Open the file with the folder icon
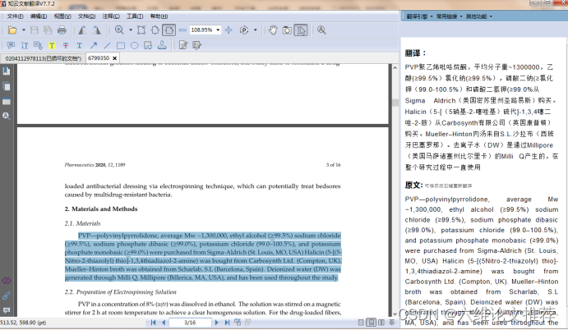 pyautogui.click(x=12, y=30)
